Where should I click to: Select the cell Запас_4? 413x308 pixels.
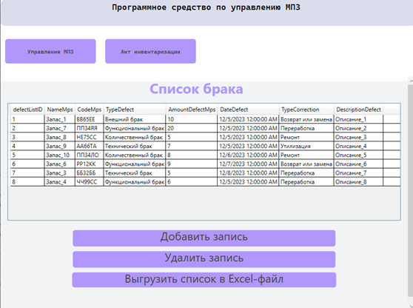point(60,182)
